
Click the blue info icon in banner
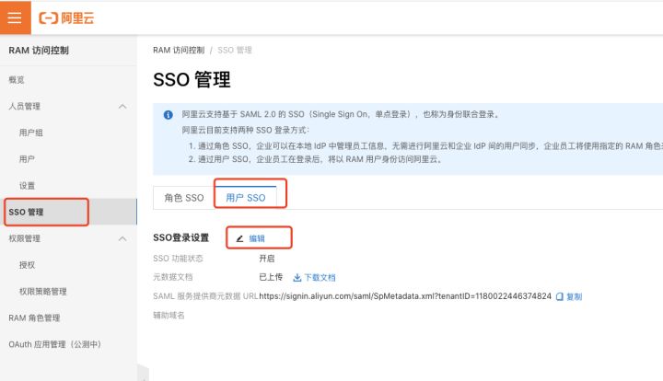[168, 115]
